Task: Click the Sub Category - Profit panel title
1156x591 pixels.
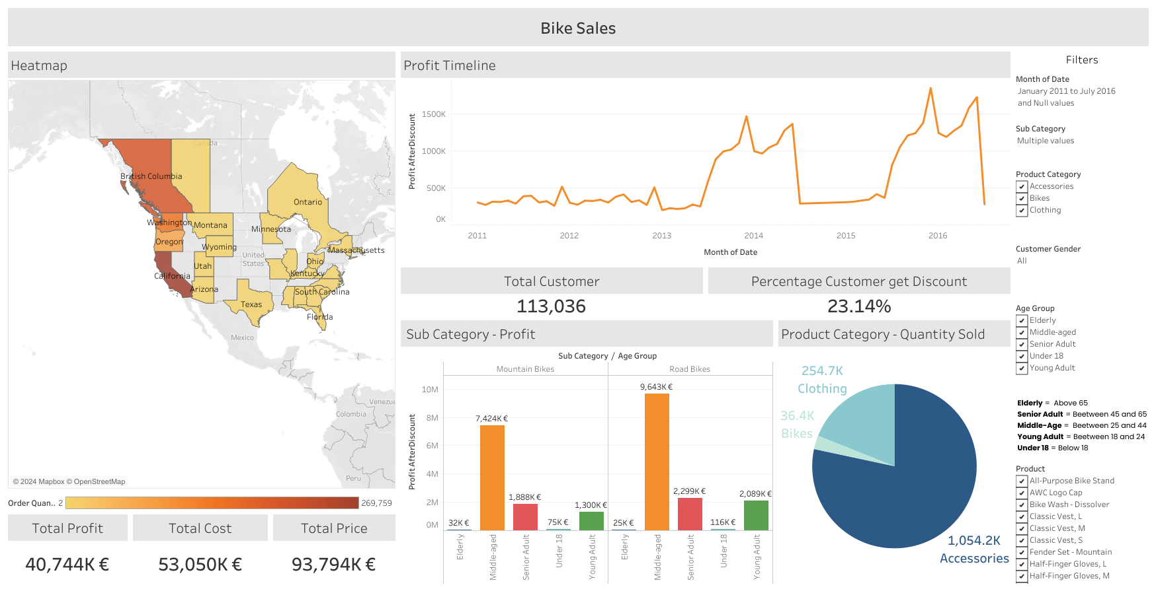Action: [x=470, y=334]
